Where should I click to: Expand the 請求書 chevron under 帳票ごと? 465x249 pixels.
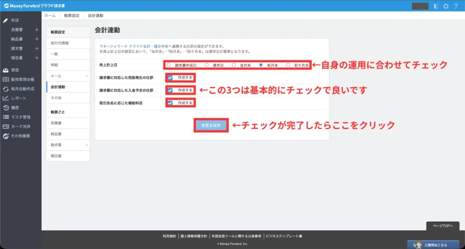coord(87,145)
